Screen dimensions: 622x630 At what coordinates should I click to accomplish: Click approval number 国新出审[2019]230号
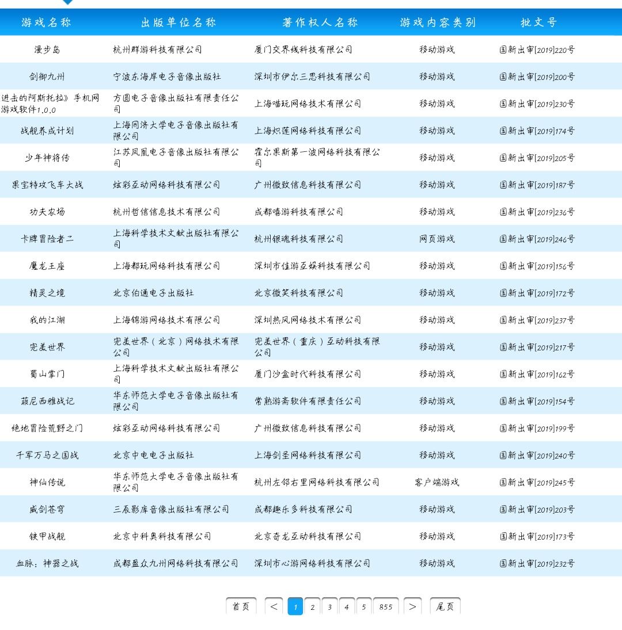coord(537,104)
